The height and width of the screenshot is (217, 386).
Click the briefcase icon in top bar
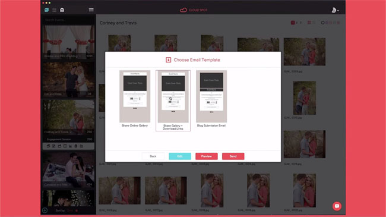(62, 10)
